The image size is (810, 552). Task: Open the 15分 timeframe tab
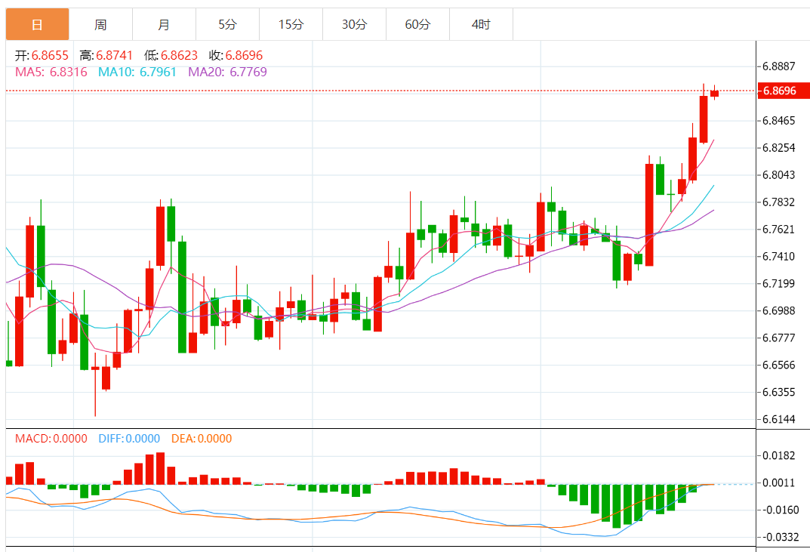tap(291, 24)
